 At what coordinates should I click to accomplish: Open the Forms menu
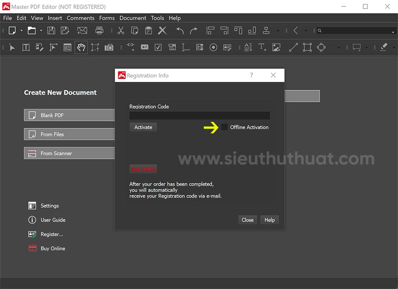click(107, 18)
